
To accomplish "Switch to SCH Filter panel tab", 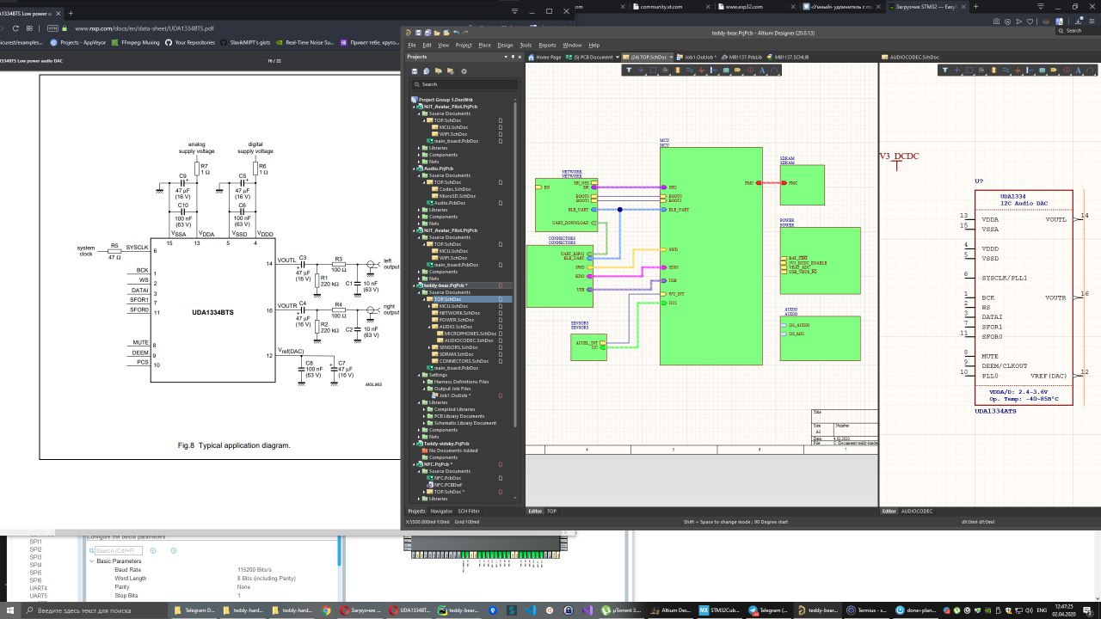I will point(469,511).
